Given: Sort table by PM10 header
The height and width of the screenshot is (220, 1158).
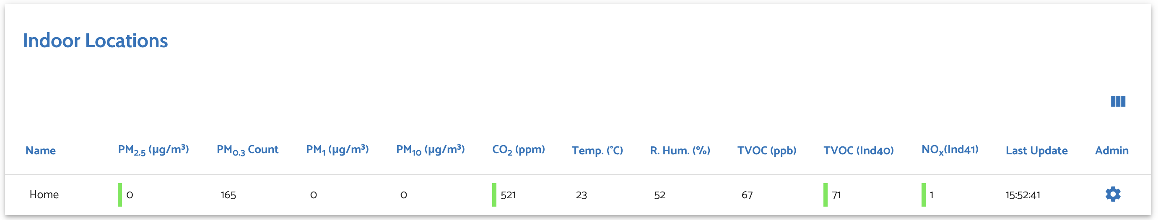Looking at the screenshot, I should [430, 150].
